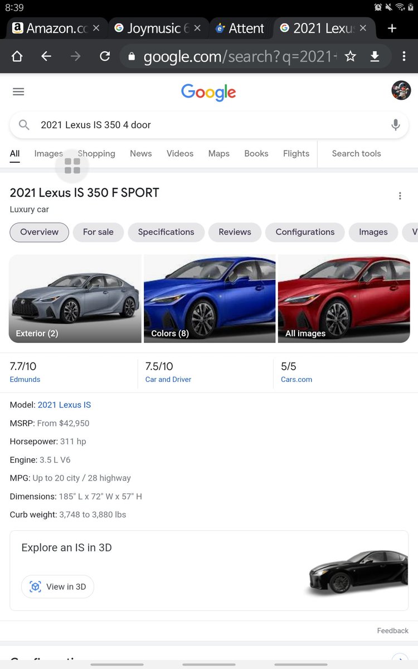Tap the lock icon in address bar
418x669 pixels.
[132, 56]
